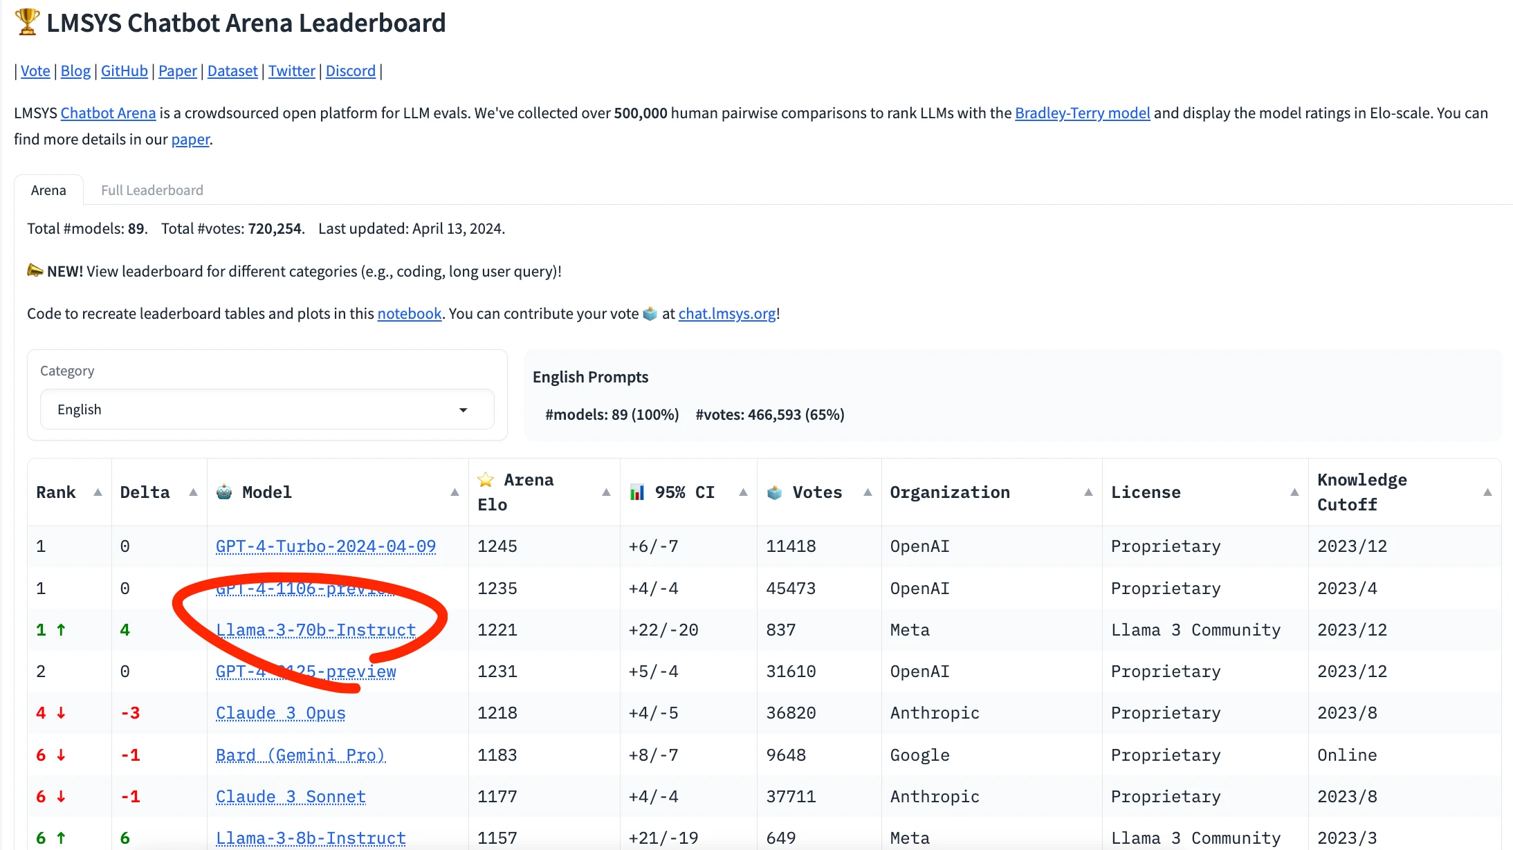Sort table by Model column arrow
The height and width of the screenshot is (850, 1513).
click(455, 492)
